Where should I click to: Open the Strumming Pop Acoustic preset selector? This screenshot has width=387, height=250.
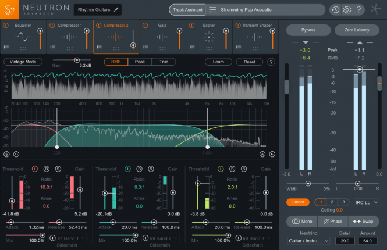[x=265, y=10]
